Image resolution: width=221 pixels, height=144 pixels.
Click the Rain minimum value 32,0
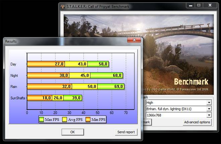point(66,86)
